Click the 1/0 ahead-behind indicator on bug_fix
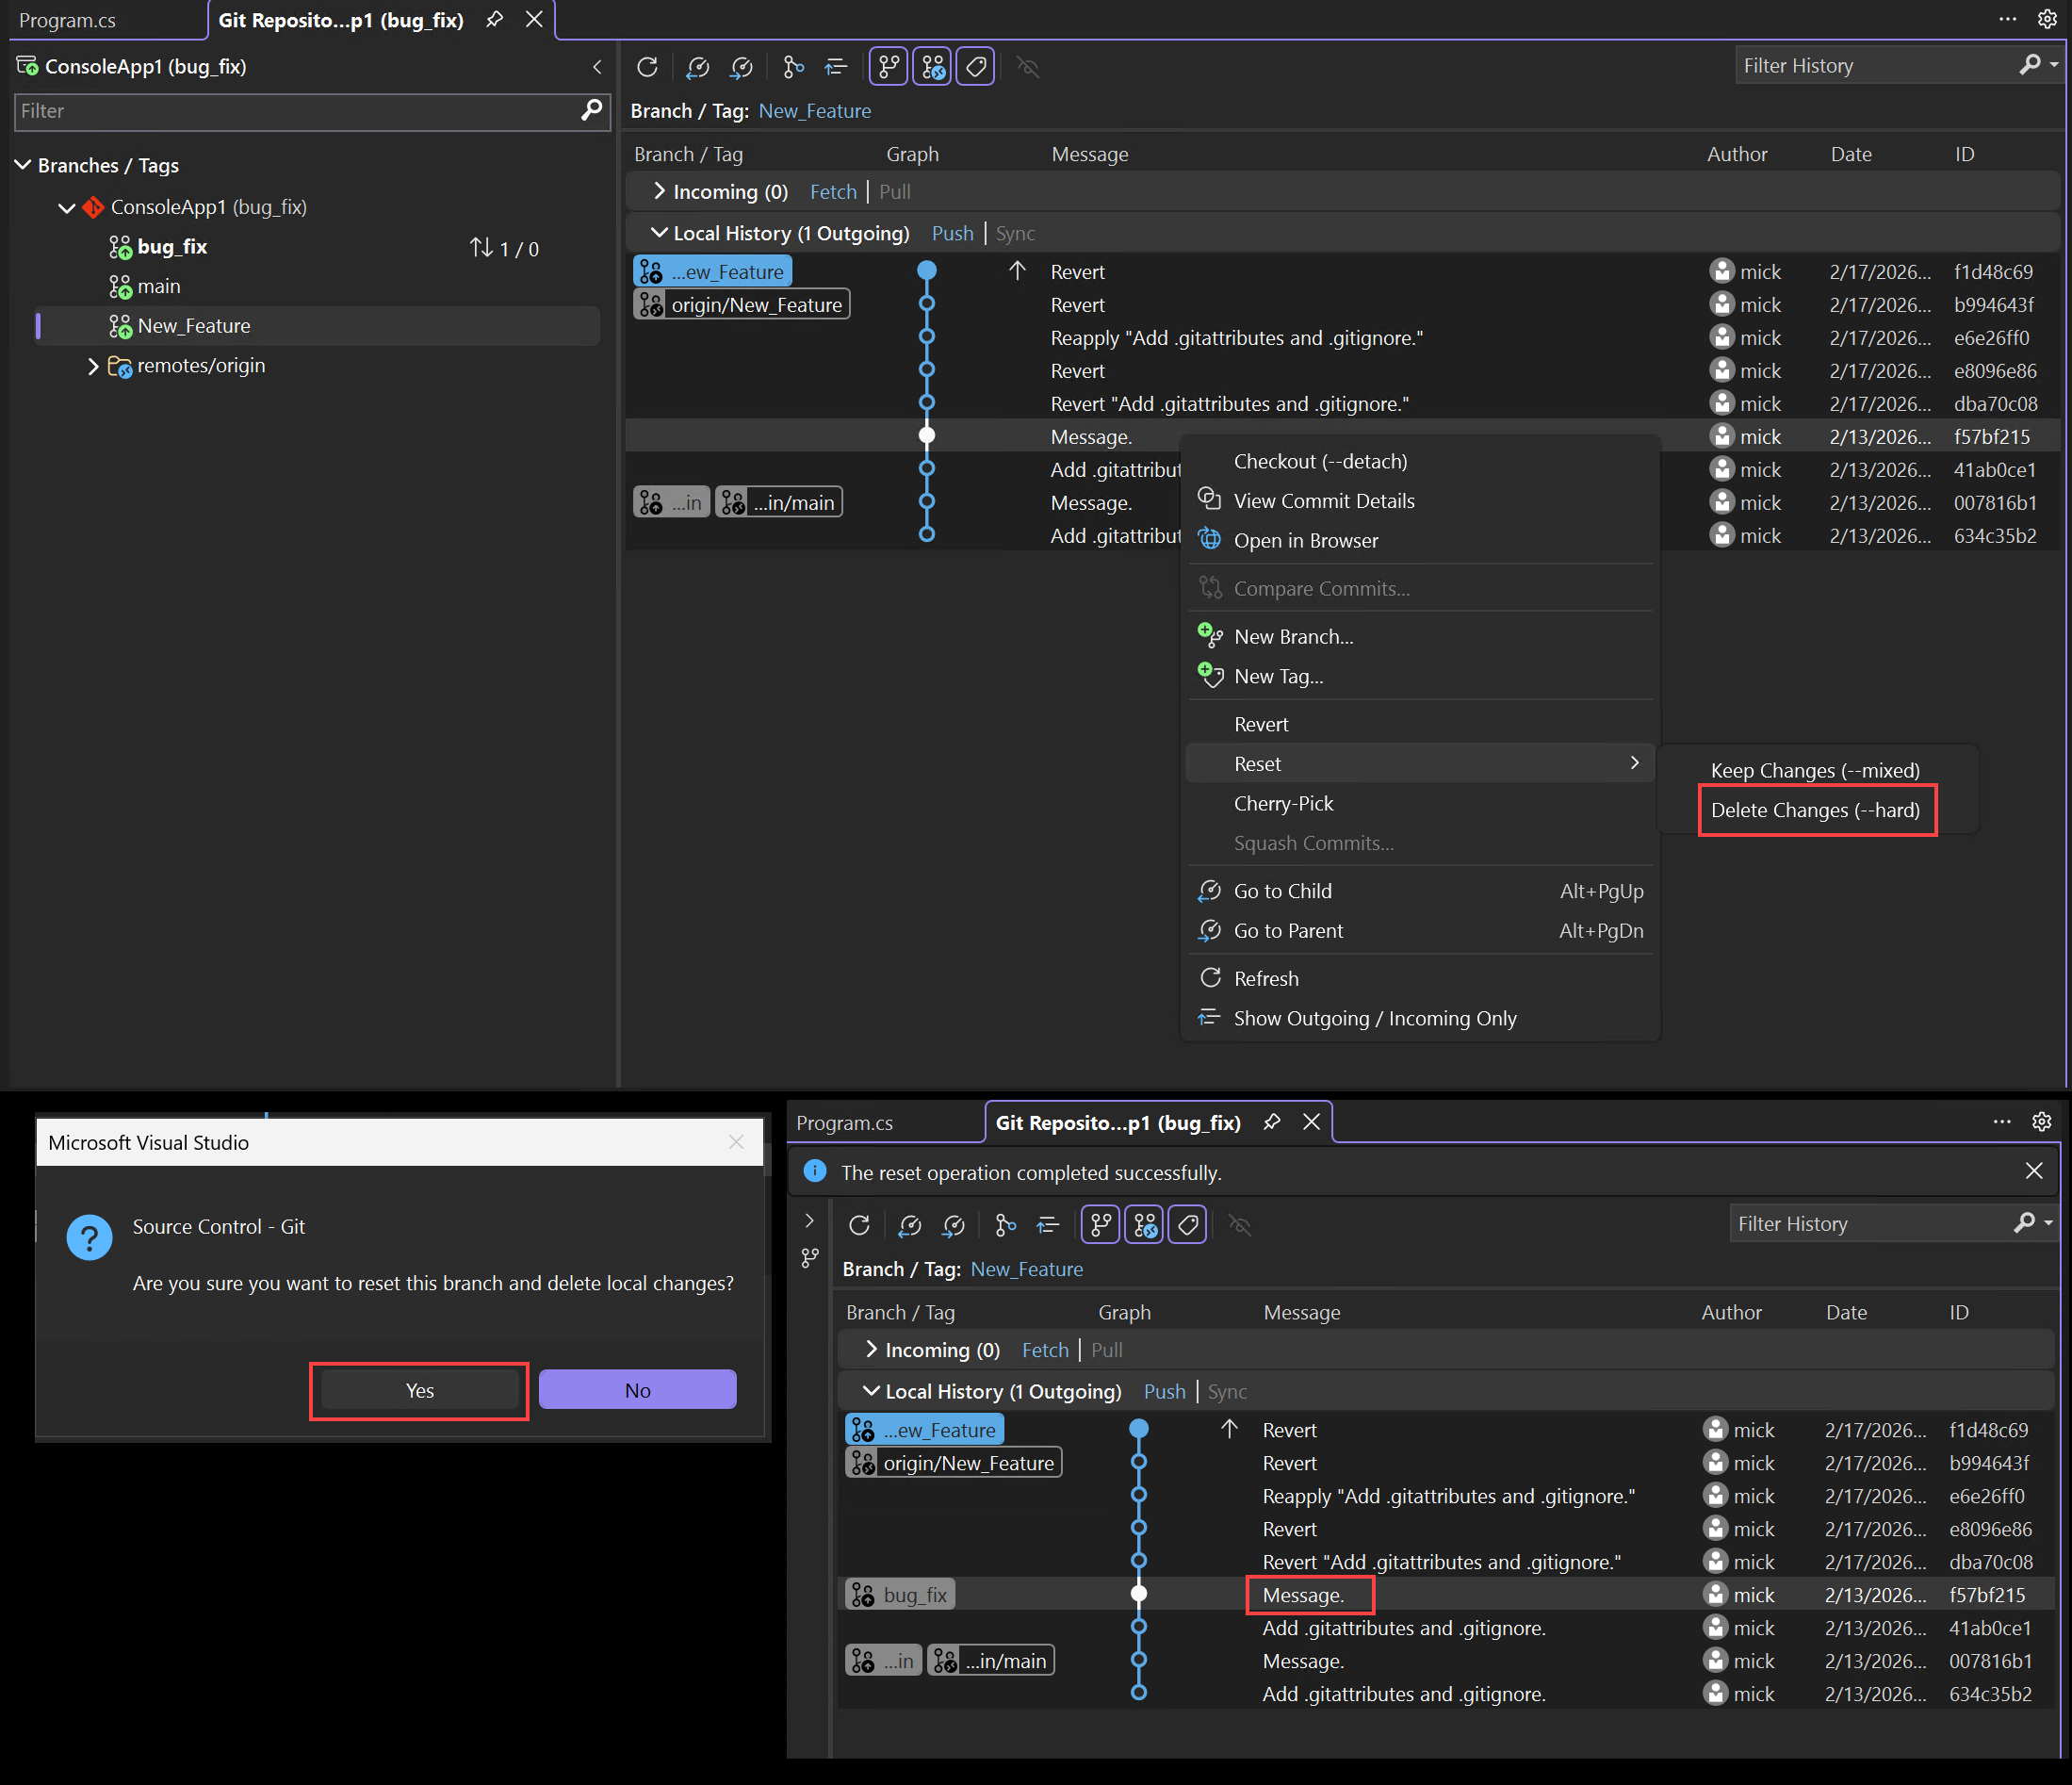 (503, 248)
